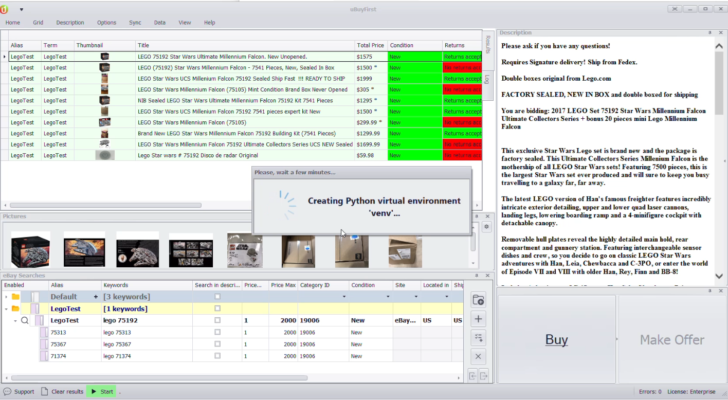The height and width of the screenshot is (400, 728).
Task: Toggle Search in description for lego 75192
Action: coord(217,320)
